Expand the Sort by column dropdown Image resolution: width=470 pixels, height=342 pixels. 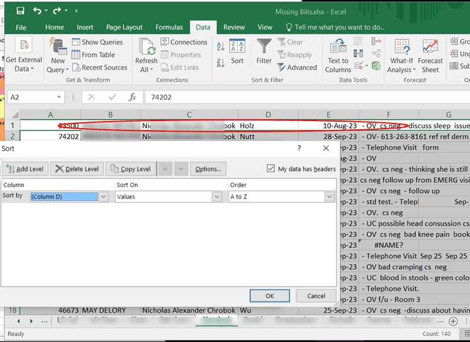tap(104, 197)
